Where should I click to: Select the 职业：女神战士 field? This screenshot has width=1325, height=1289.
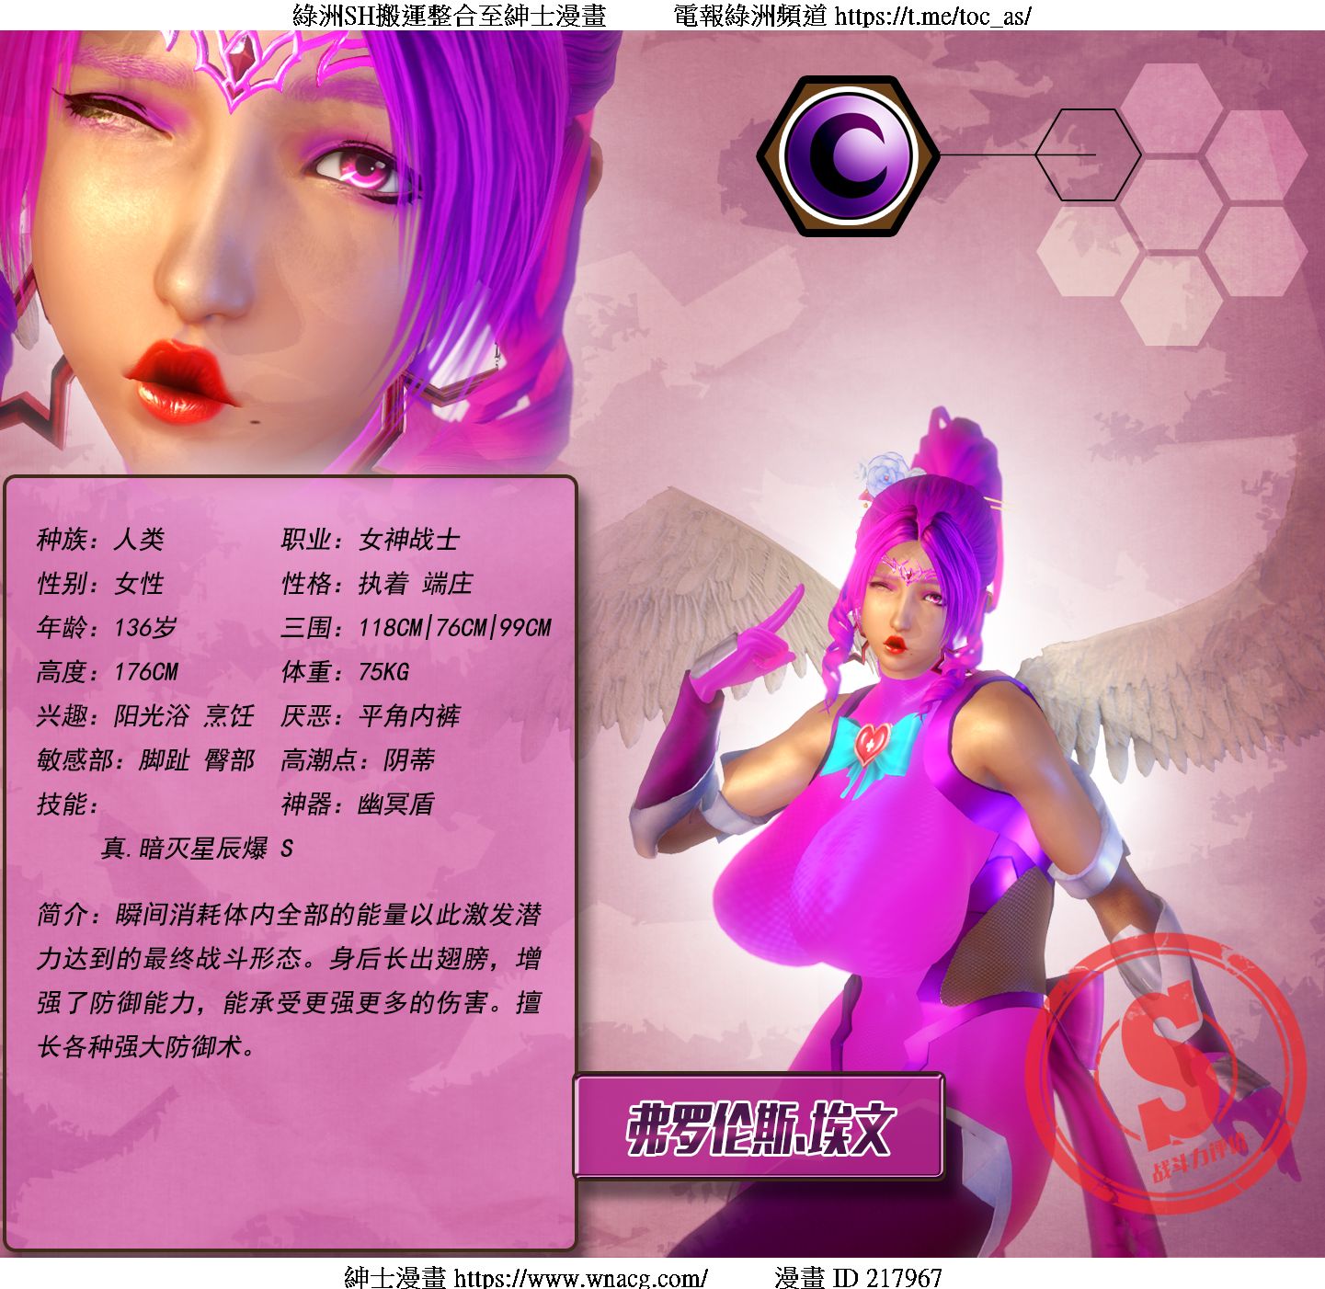[370, 539]
